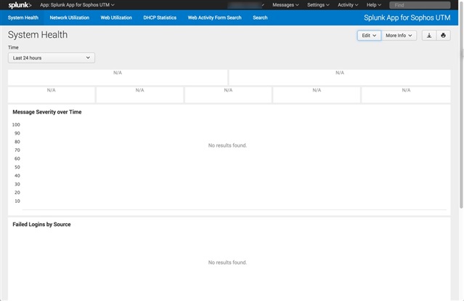Select DHCP Statistics tab
The height and width of the screenshot is (301, 464).
point(160,17)
